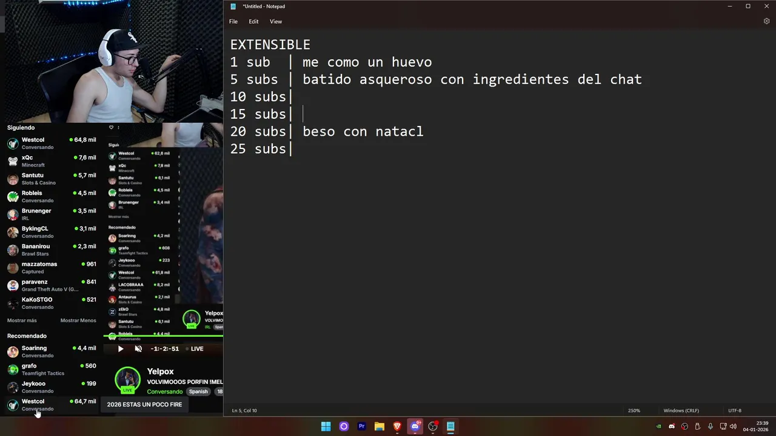Expand the list with Mostrar más
The image size is (776, 436).
[x=22, y=320]
